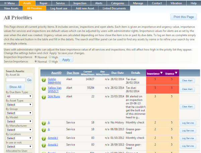Click the 143827 miles value cell

[x=90, y=79]
